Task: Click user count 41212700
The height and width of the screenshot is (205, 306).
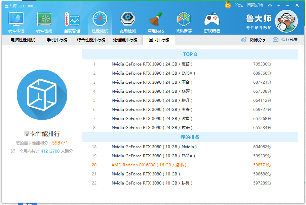Action: 50,151
